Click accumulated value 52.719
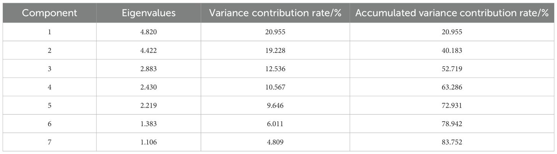The image size is (557, 154). (452, 68)
